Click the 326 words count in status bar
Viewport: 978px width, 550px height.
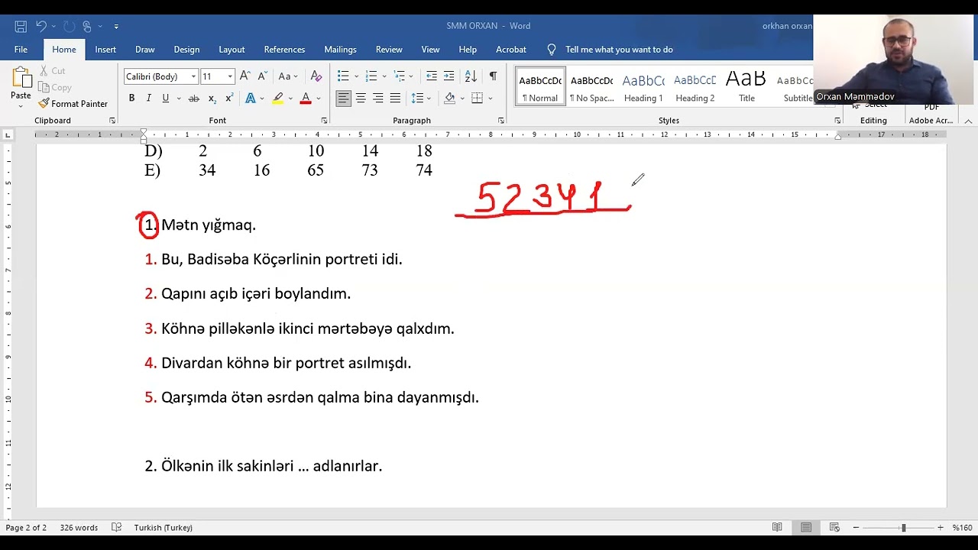click(79, 528)
